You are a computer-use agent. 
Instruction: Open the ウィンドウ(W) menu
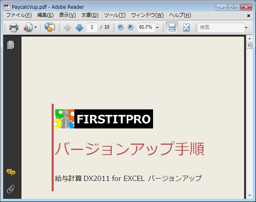pos(147,15)
